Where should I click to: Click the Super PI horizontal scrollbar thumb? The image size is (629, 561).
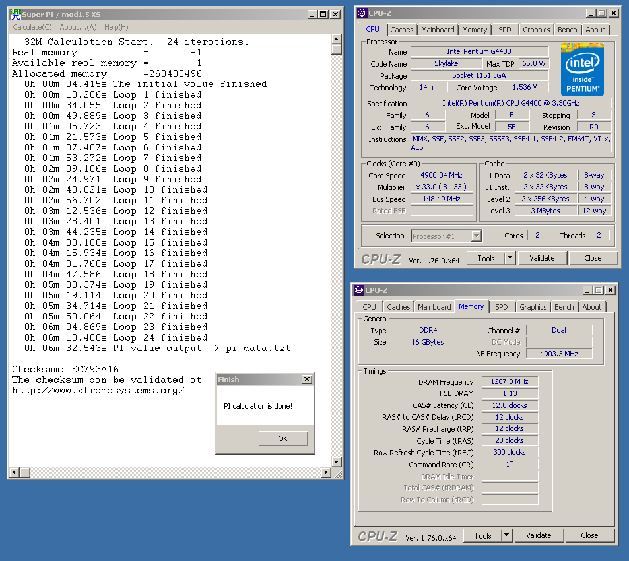point(24,473)
